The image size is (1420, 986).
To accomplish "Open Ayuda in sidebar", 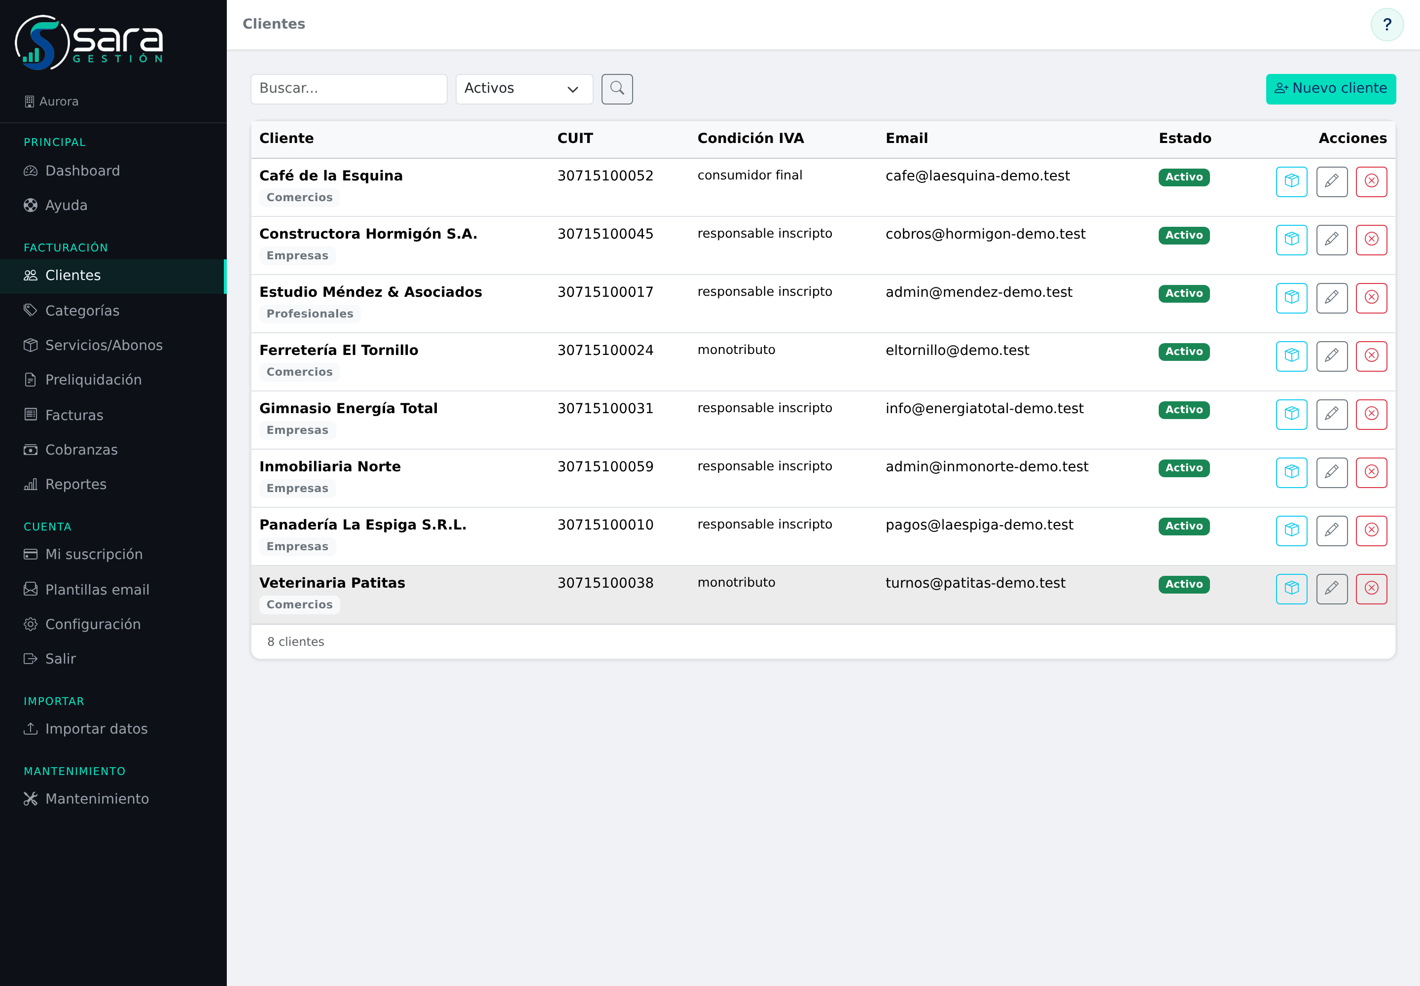I will [x=113, y=206].
